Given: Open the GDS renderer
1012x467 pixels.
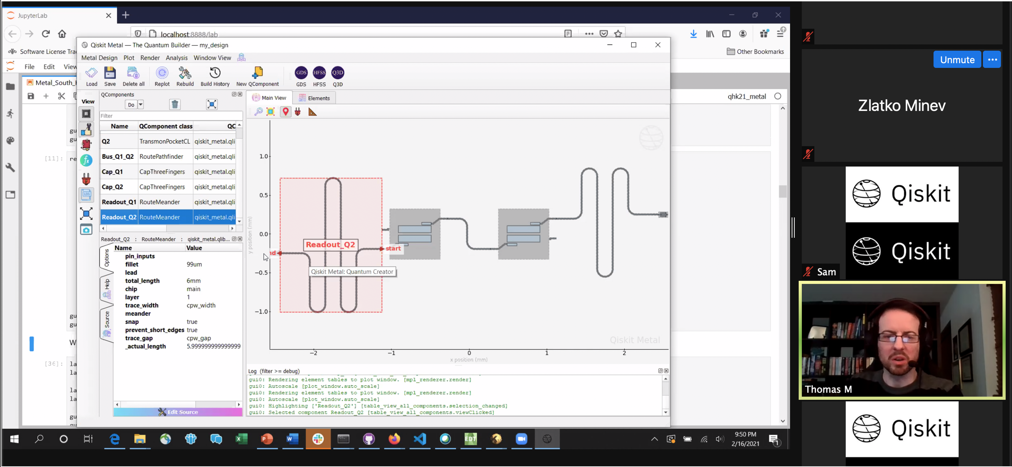Looking at the screenshot, I should tap(301, 76).
